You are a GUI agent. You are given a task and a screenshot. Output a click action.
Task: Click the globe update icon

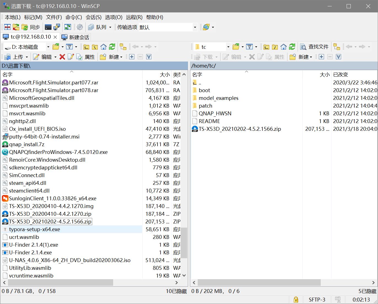206,27
